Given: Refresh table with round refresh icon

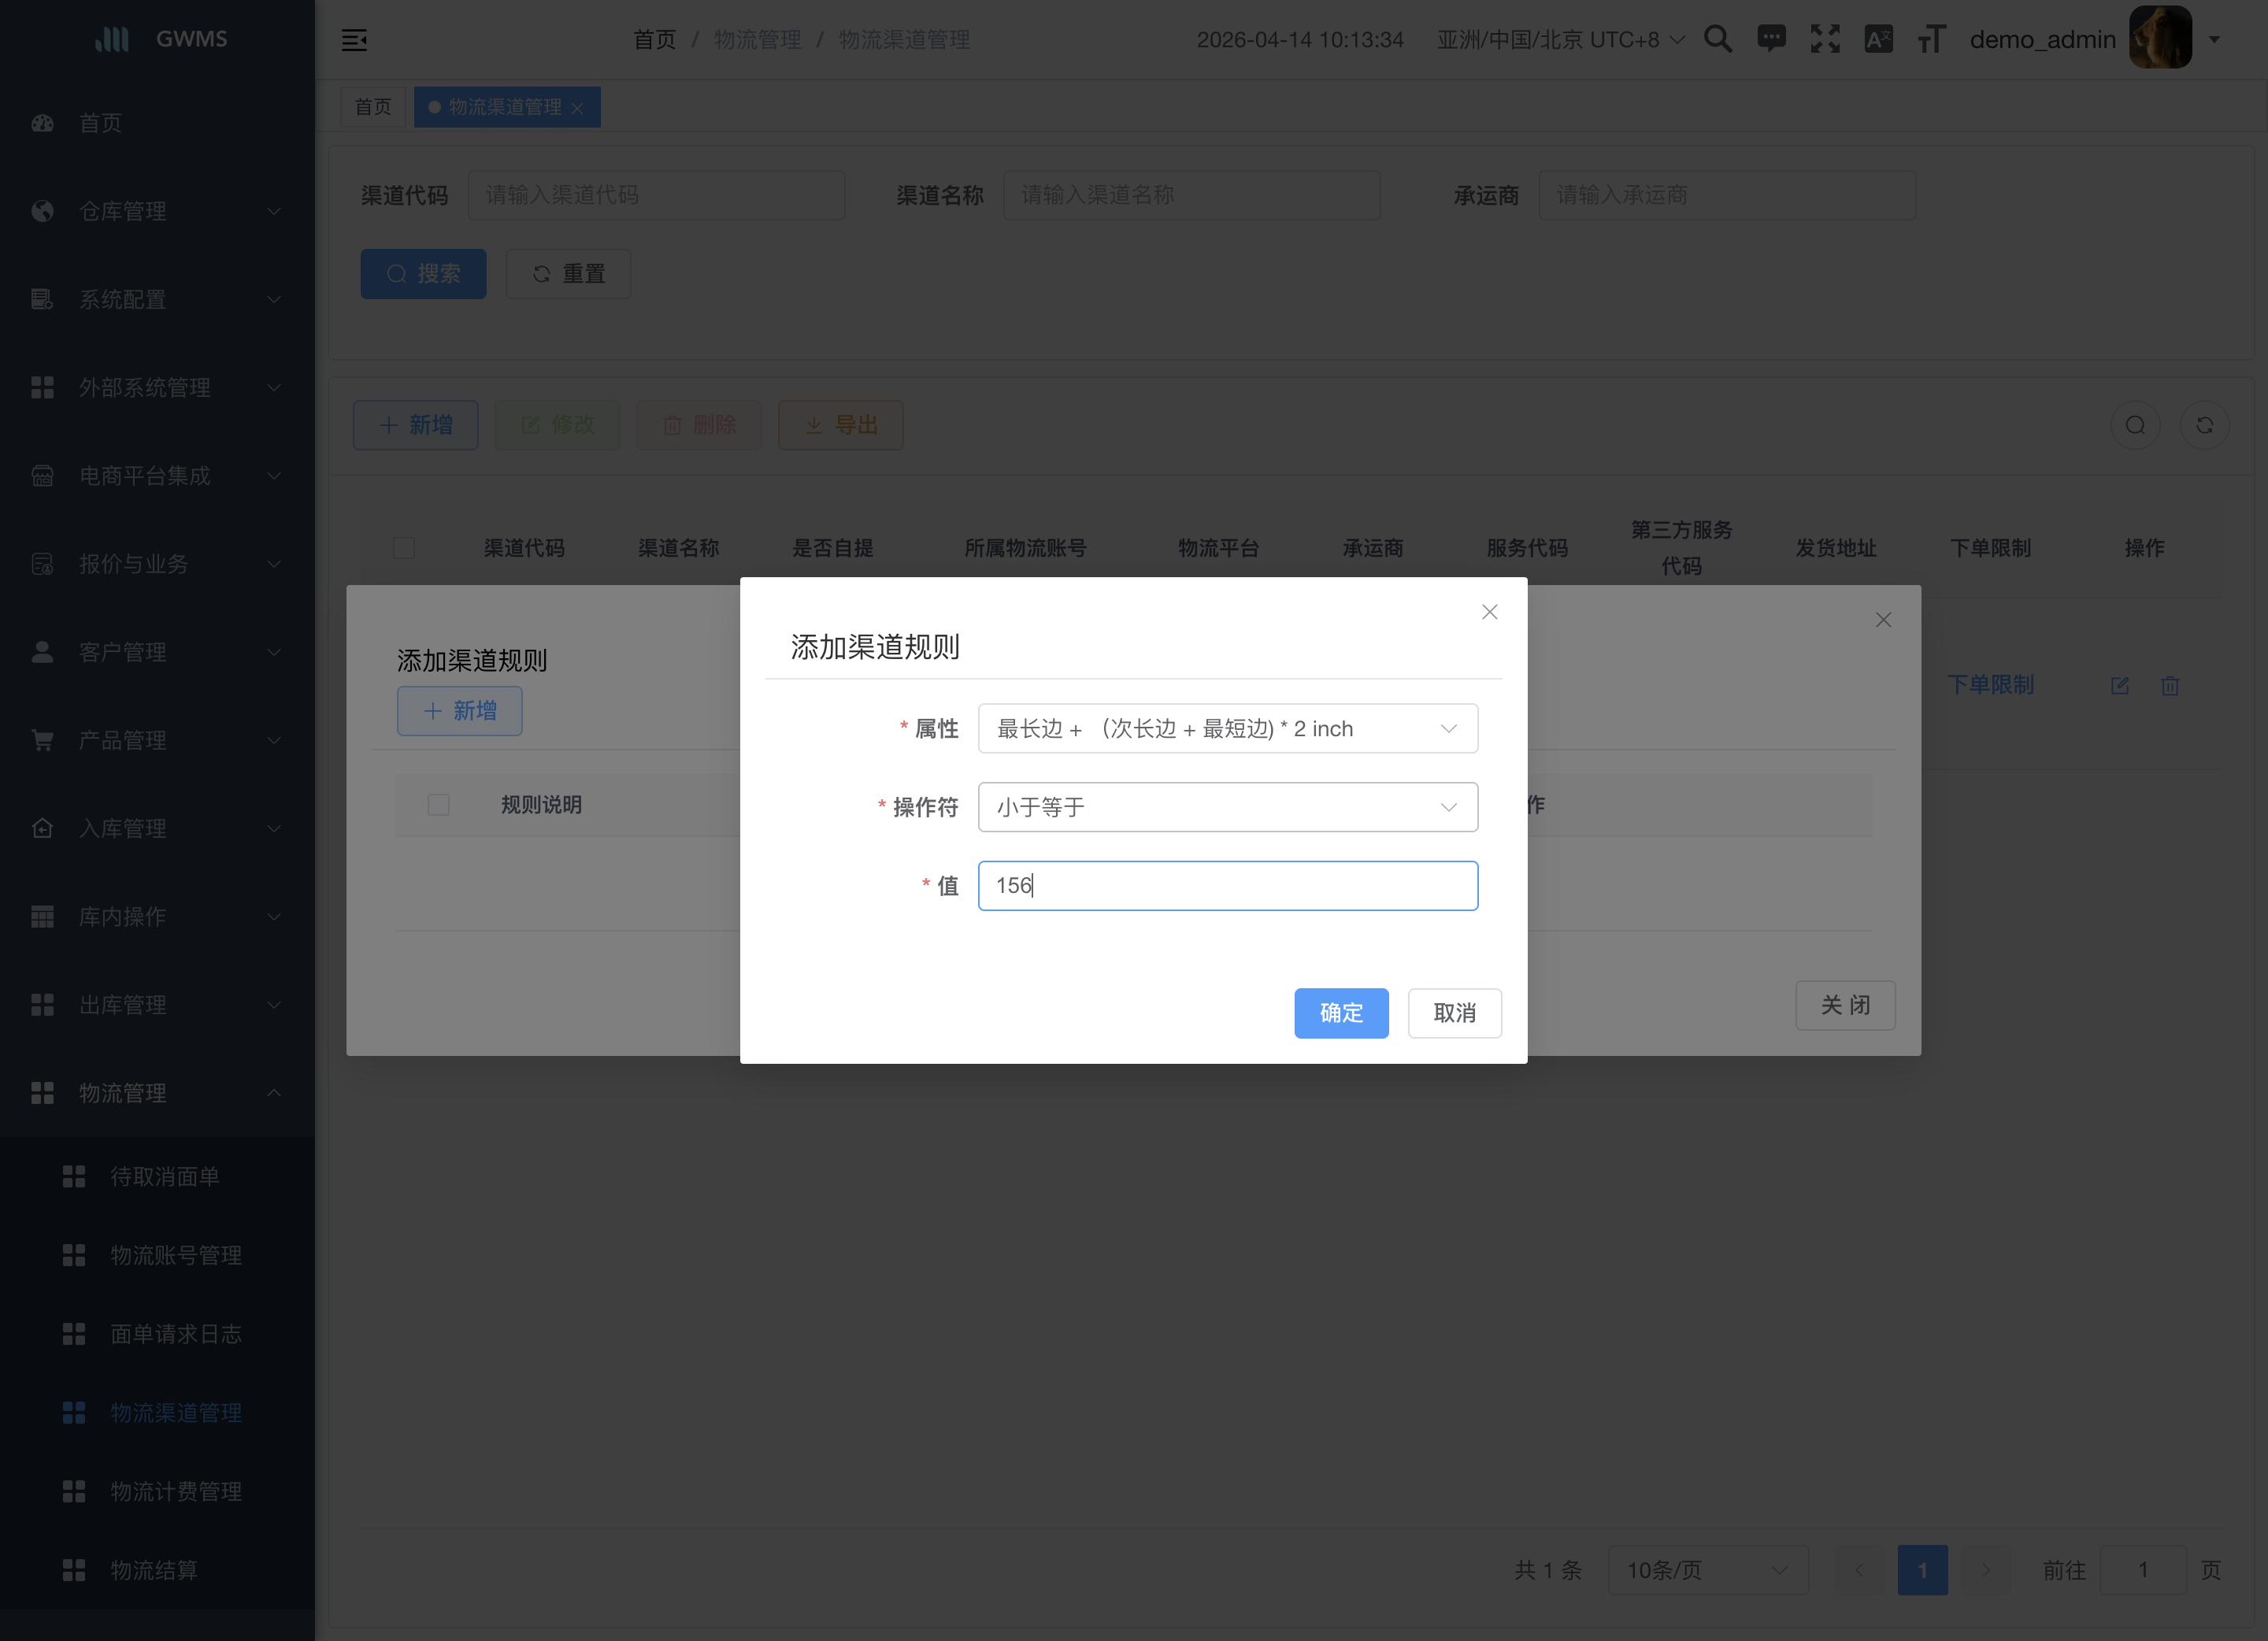Looking at the screenshot, I should (x=2205, y=426).
